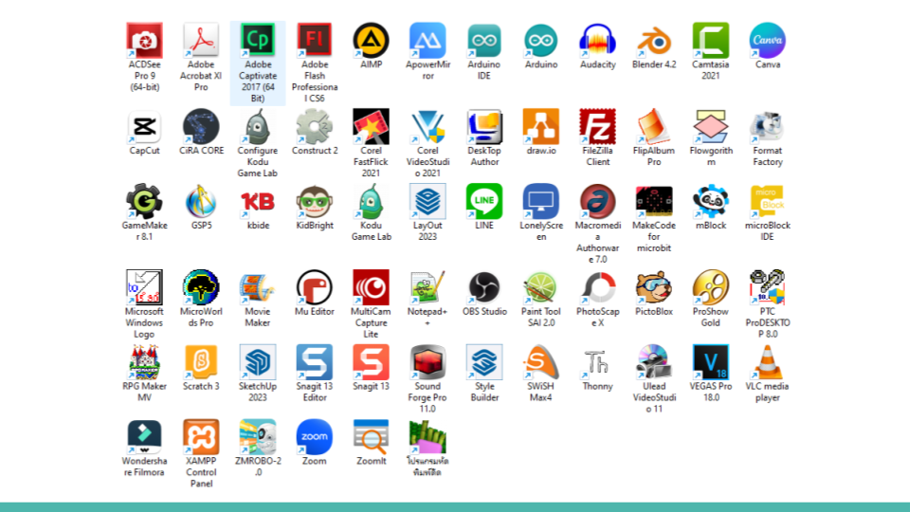
Task: Select the Wondershare Filmora icon
Action: coord(144,437)
